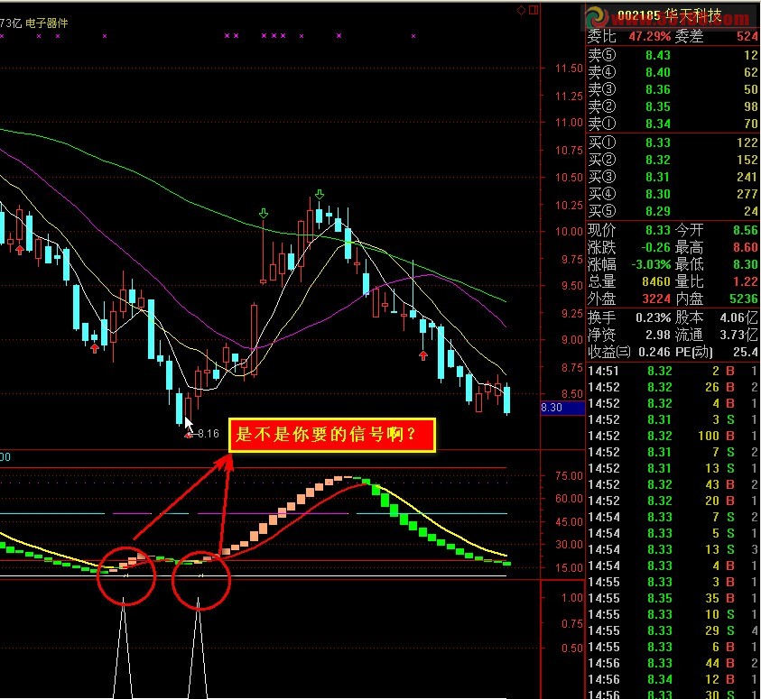Image resolution: width=761 pixels, height=699 pixels.
Task: Click the 换手 0.23% turnover value
Action: [654, 318]
